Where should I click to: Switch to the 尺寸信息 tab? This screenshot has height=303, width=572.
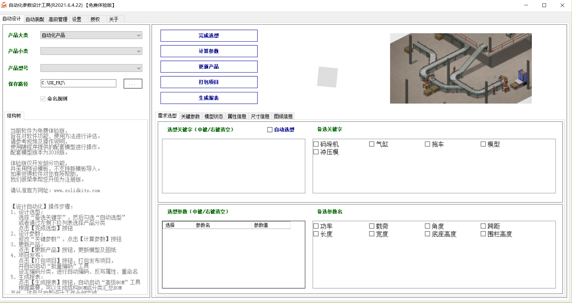(260, 116)
